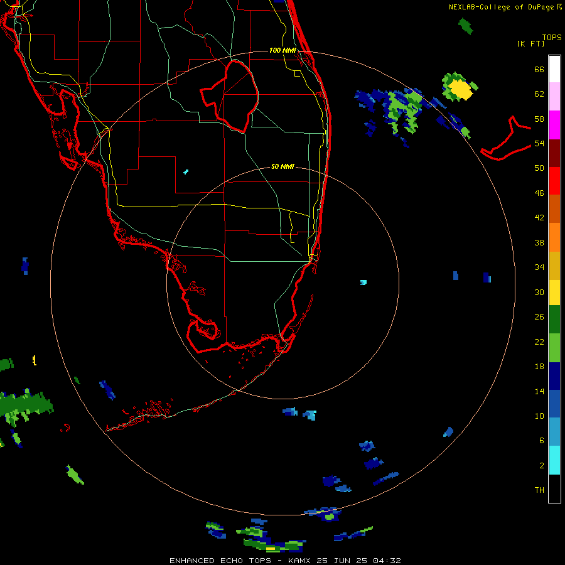The width and height of the screenshot is (565, 565).
Task: Select the yellow swatch next to 30
Action: click(554, 293)
